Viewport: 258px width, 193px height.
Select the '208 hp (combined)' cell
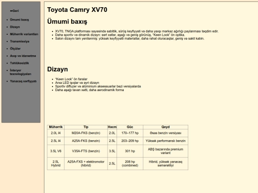pos(130,163)
